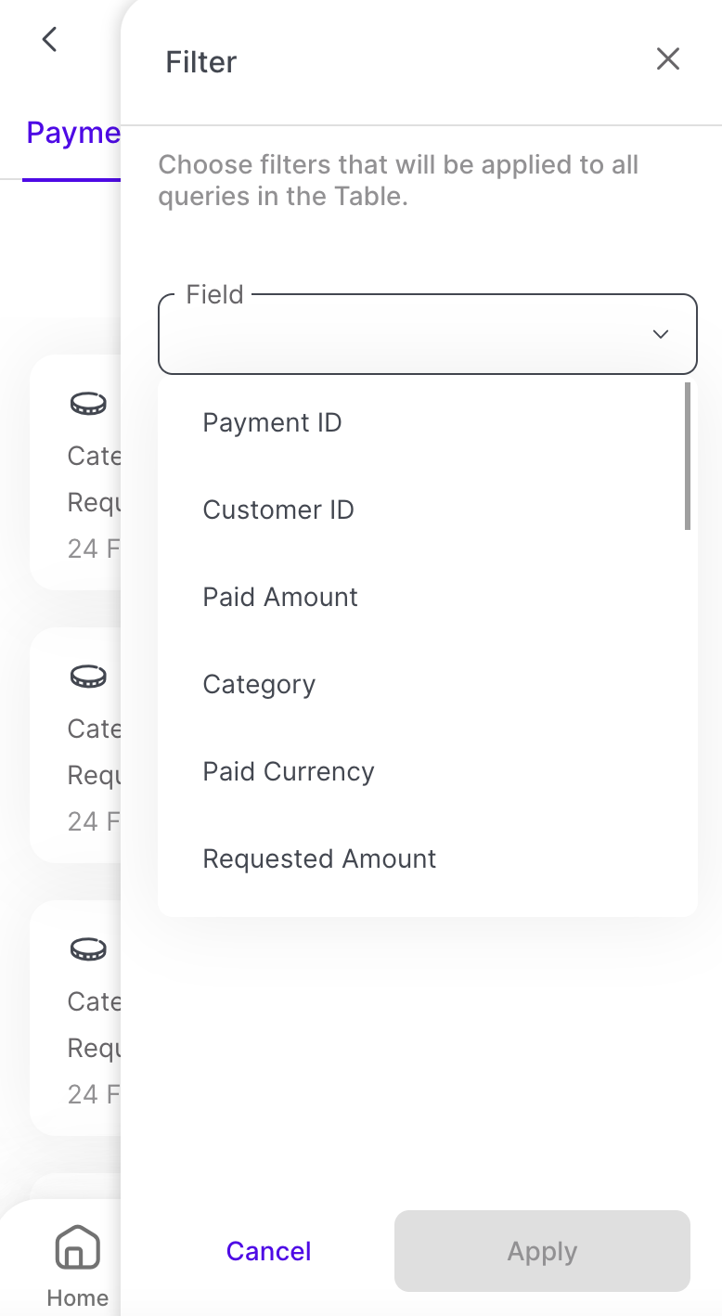This screenshot has height=1316, width=722.
Task: Collapse the Field dropdown chevron
Action: coord(661,334)
